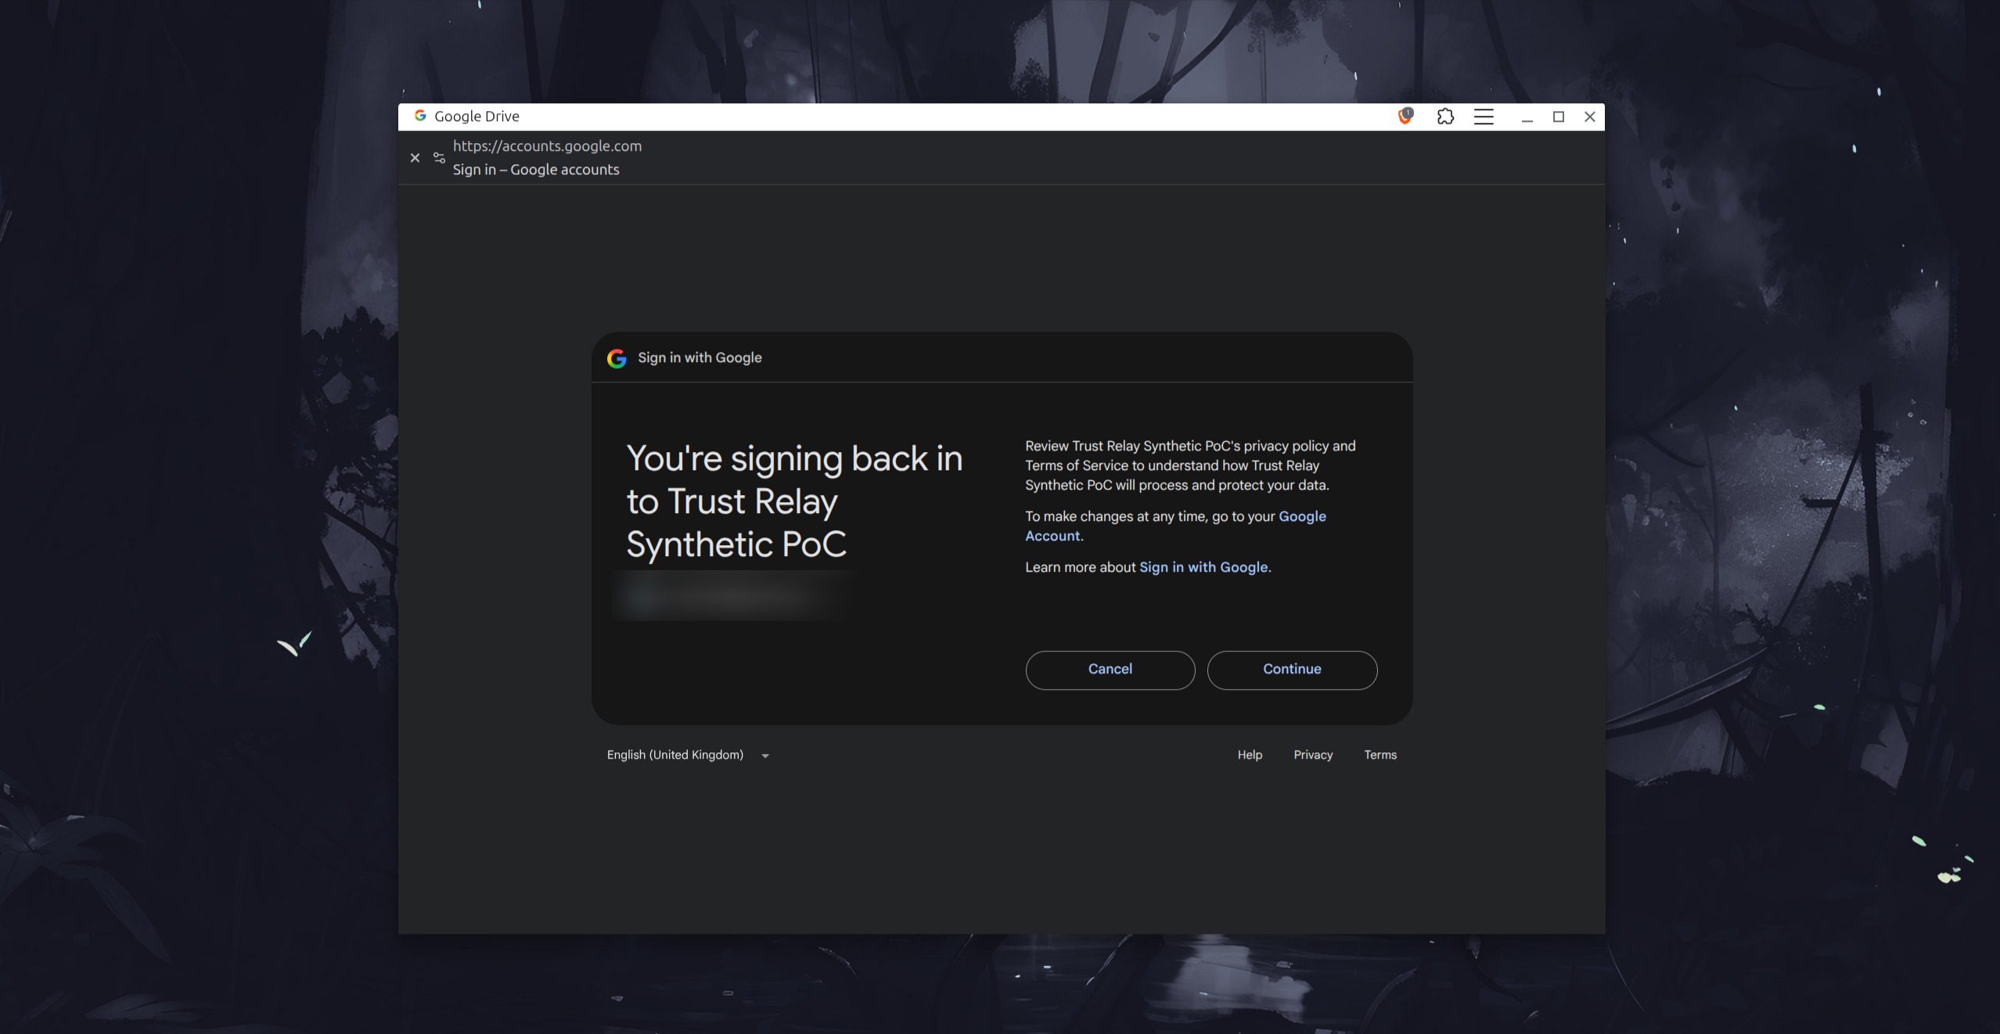Image resolution: width=2000 pixels, height=1034 pixels.
Task: Click the Cancel button
Action: (1110, 670)
